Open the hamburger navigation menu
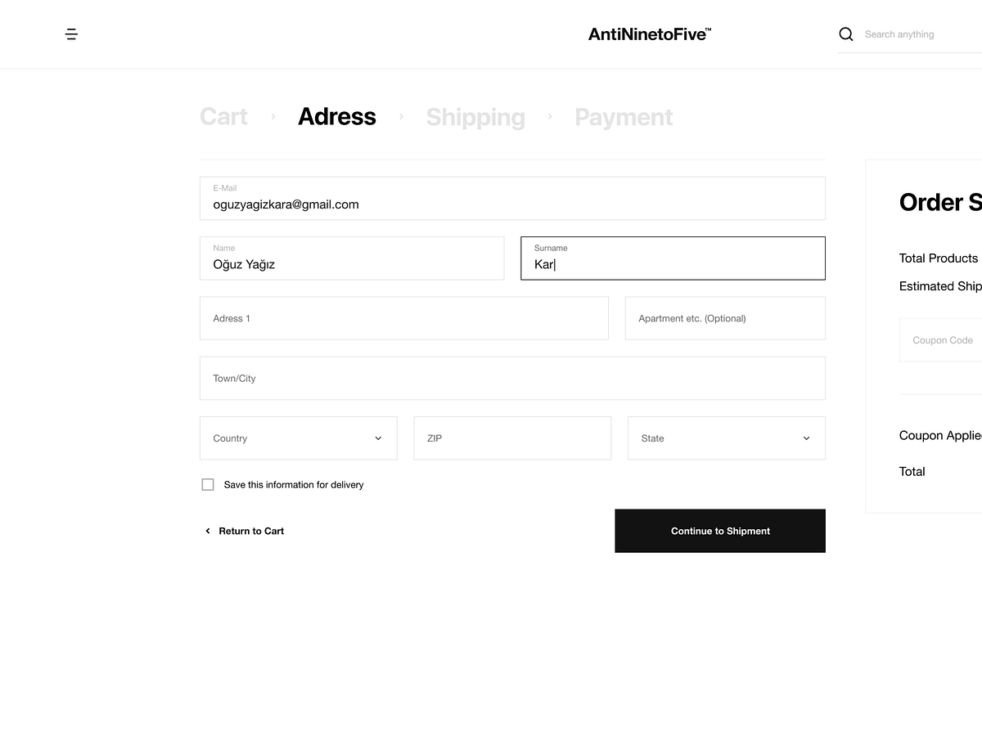The image size is (982, 736). [71, 34]
